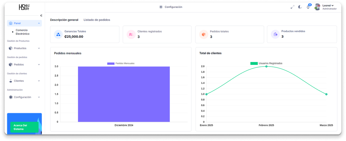Toggle fullscreen with the expand arrows icon

[x=292, y=7]
